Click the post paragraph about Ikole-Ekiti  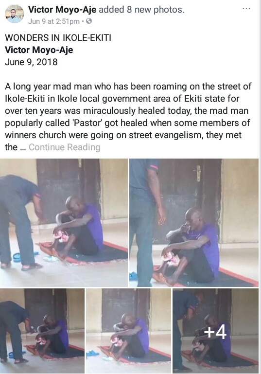(x=128, y=117)
